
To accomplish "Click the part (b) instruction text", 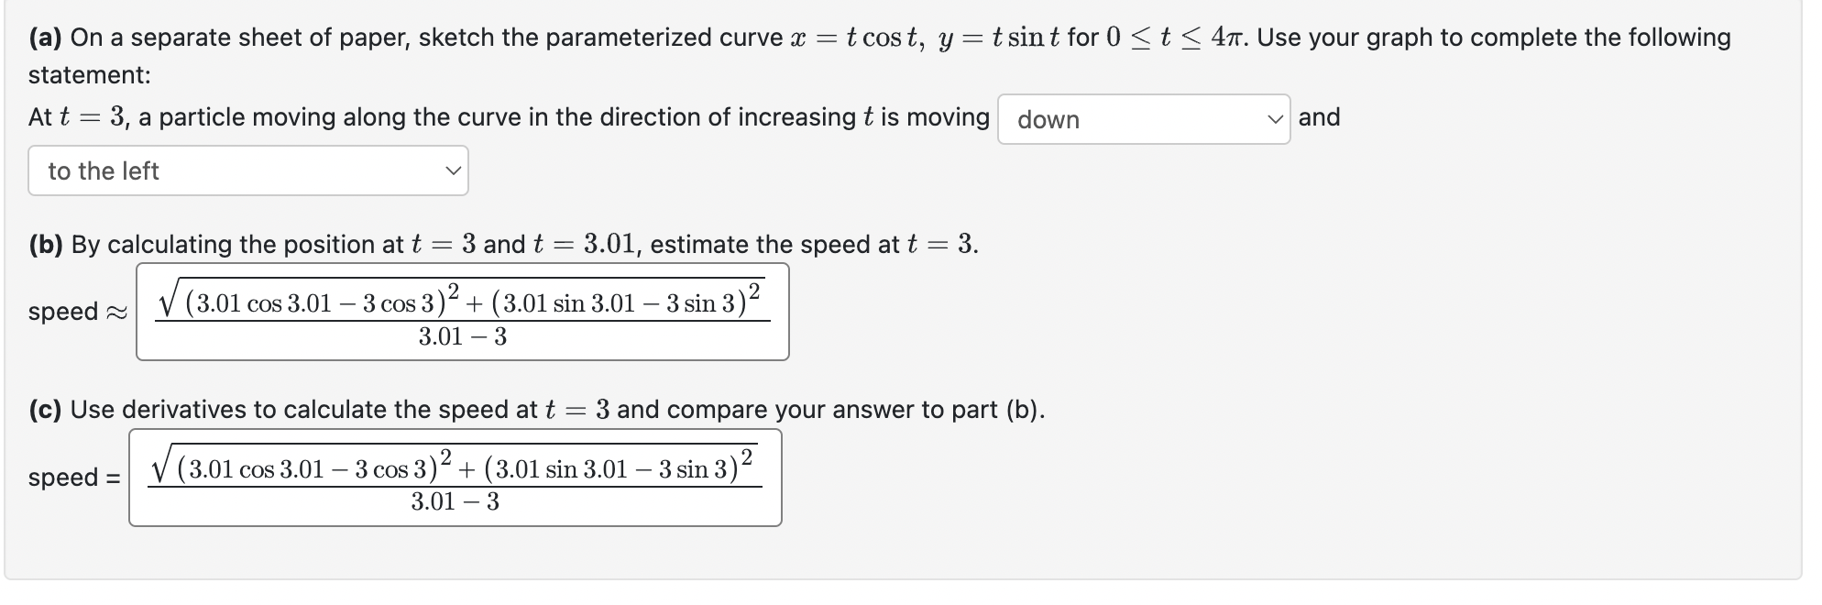I will pos(502,244).
